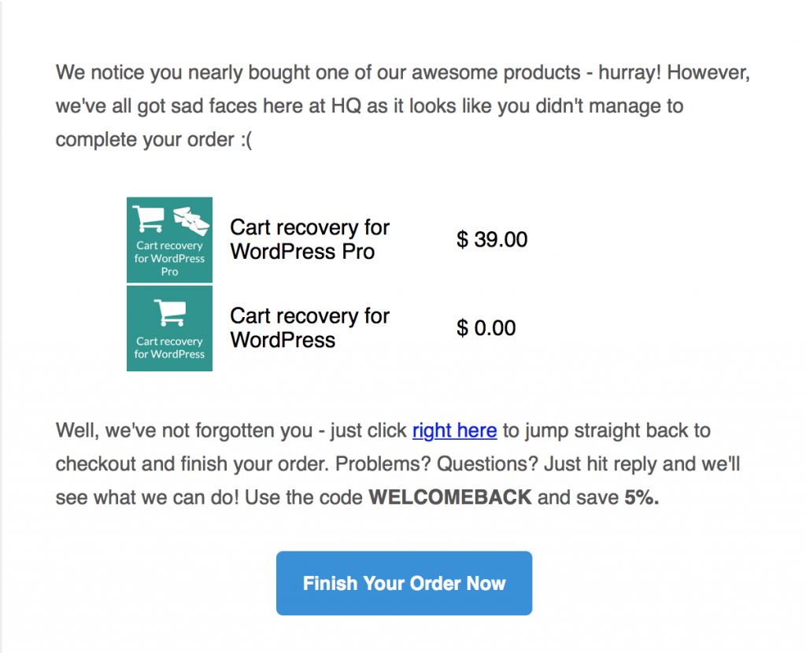The height and width of the screenshot is (653, 806).
Task: Click the sad face emoticon after 'your order'
Action: [x=245, y=140]
